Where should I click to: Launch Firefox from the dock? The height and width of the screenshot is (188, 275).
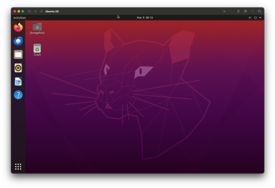pos(18,28)
